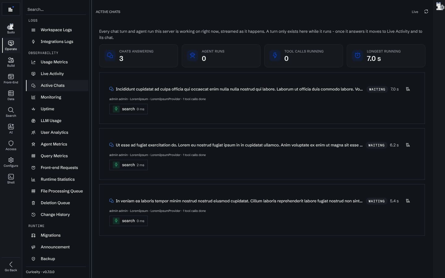Image resolution: width=445 pixels, height=278 pixels.
Task: Open the Build section icon
Action: (11, 62)
